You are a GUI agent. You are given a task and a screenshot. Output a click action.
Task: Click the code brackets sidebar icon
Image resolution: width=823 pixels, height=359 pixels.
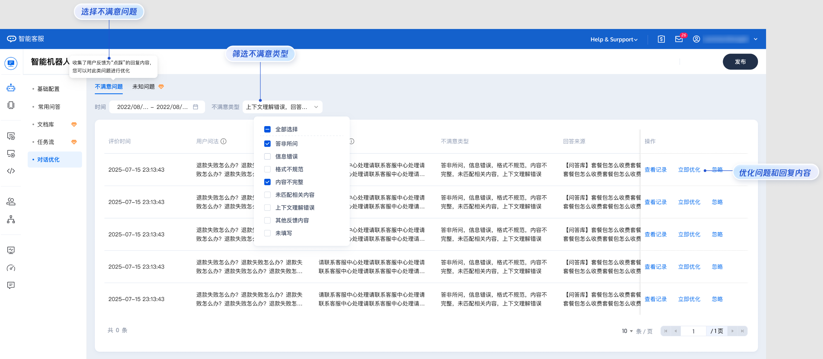click(11, 171)
